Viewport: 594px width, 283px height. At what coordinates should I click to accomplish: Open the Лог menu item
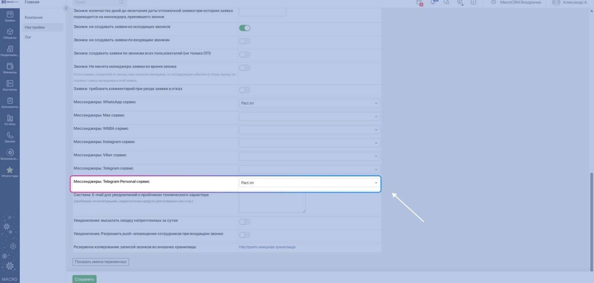tap(28, 37)
